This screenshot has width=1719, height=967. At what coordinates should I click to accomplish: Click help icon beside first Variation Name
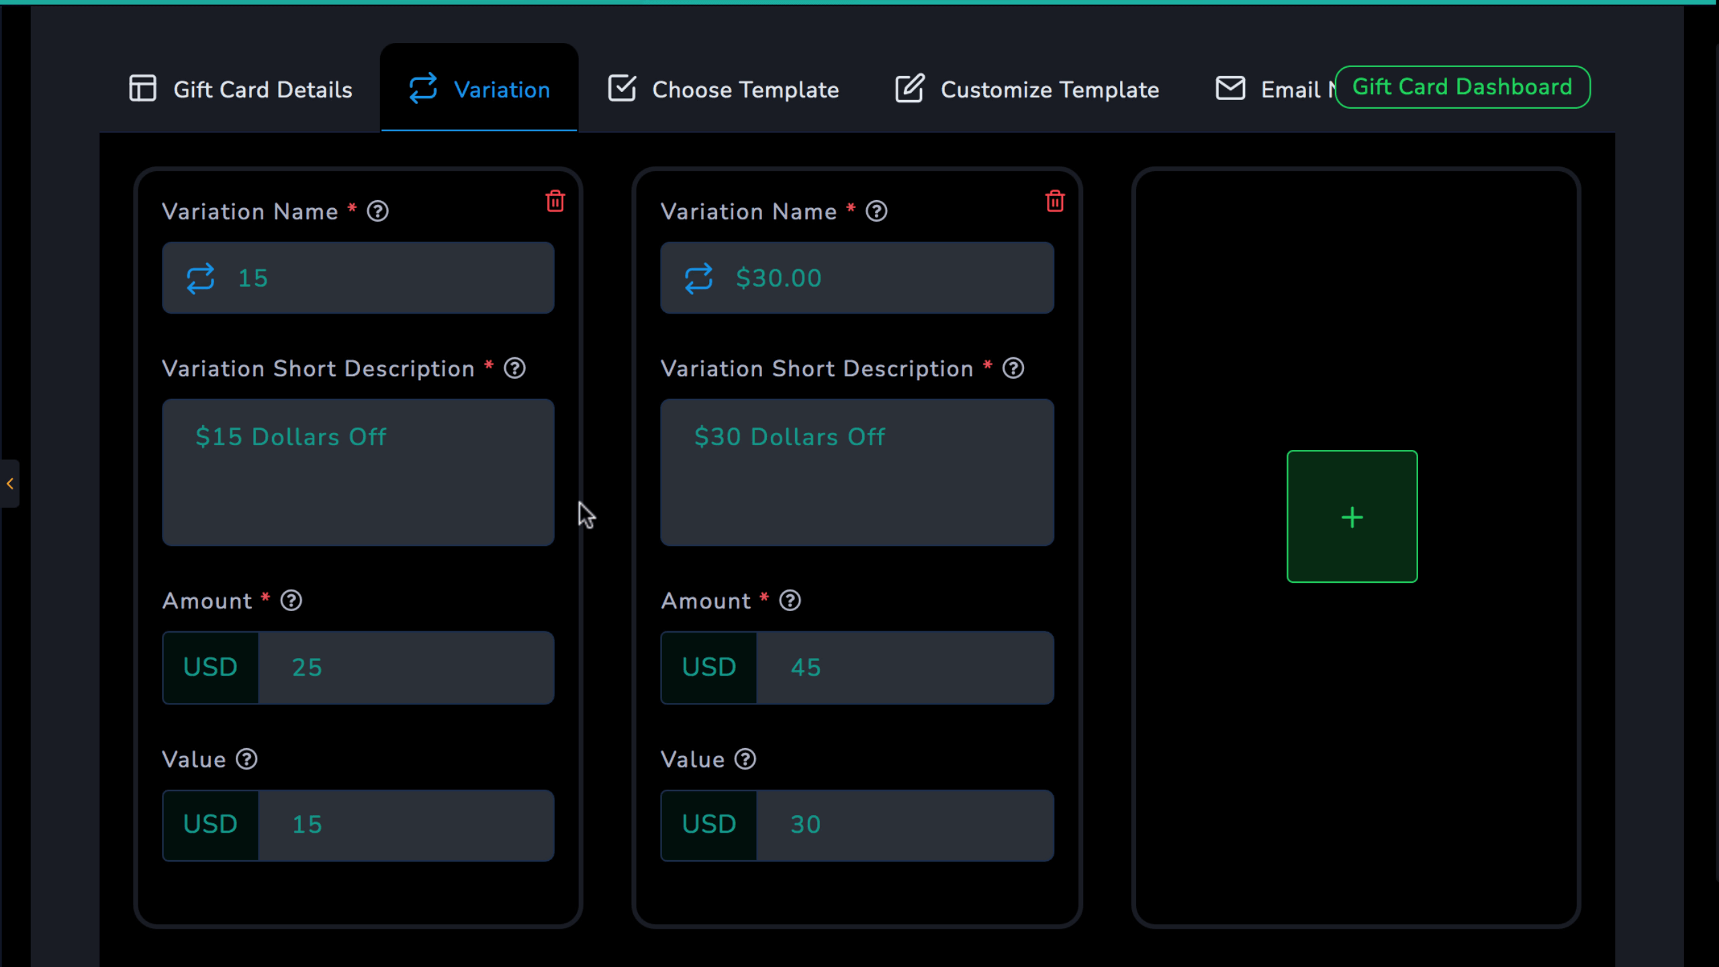click(378, 212)
